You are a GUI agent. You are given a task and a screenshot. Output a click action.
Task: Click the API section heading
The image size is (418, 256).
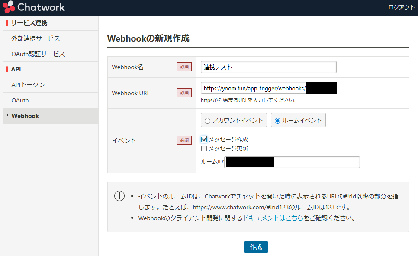[16, 69]
